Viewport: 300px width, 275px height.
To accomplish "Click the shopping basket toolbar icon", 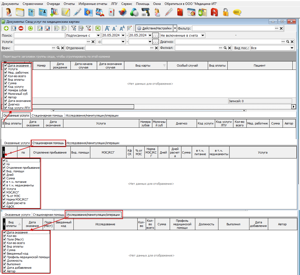I will coord(123,12).
